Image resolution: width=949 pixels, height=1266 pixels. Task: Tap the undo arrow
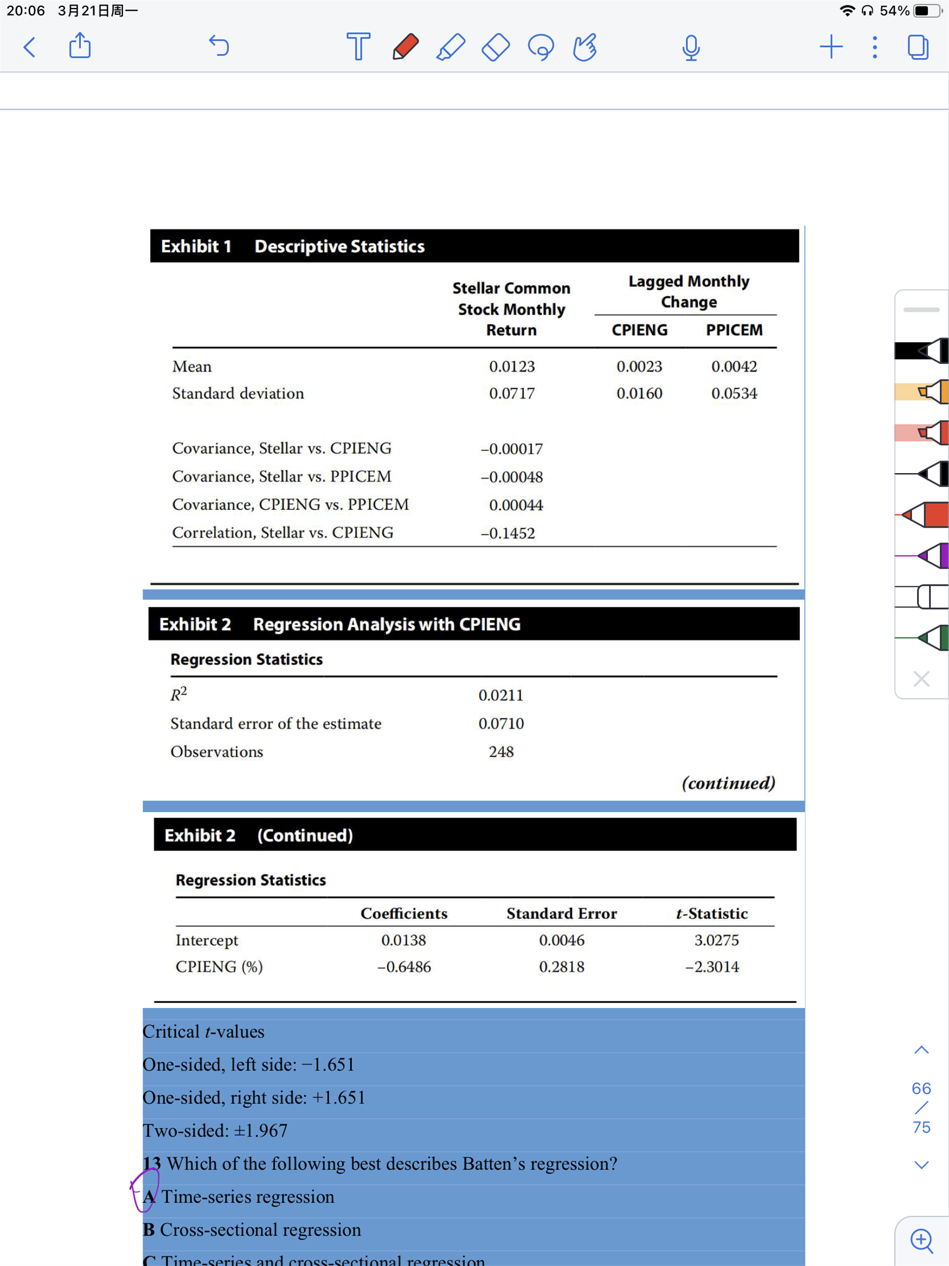point(218,46)
